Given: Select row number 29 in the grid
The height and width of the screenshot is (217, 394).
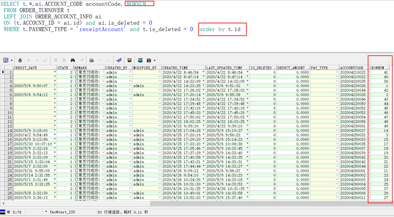Looking at the screenshot, I should (x=9, y=197).
